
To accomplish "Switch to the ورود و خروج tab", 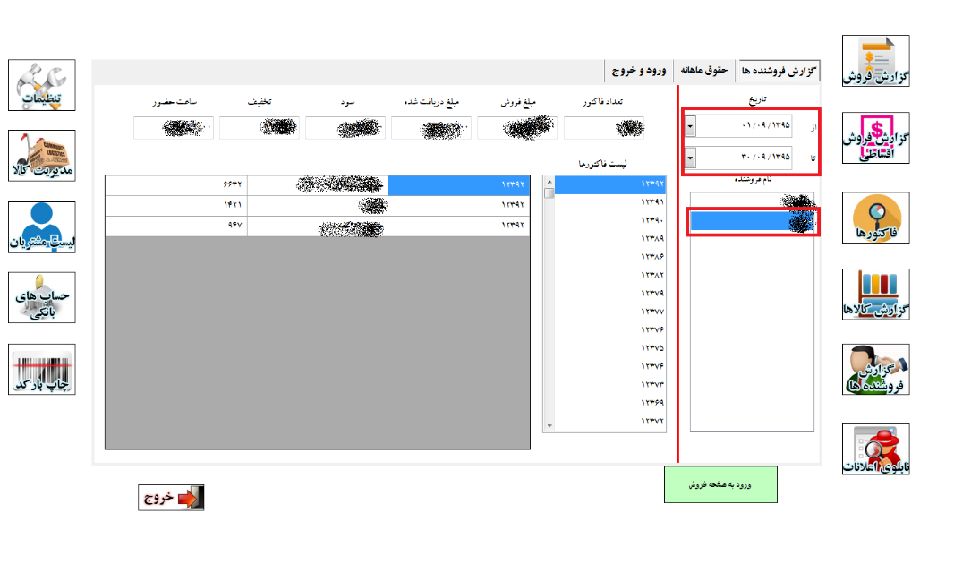I will [640, 70].
